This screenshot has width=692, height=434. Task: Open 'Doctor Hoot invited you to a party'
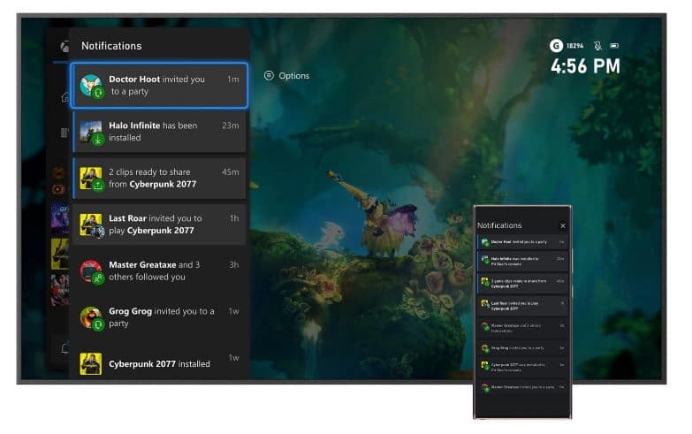[x=159, y=85]
